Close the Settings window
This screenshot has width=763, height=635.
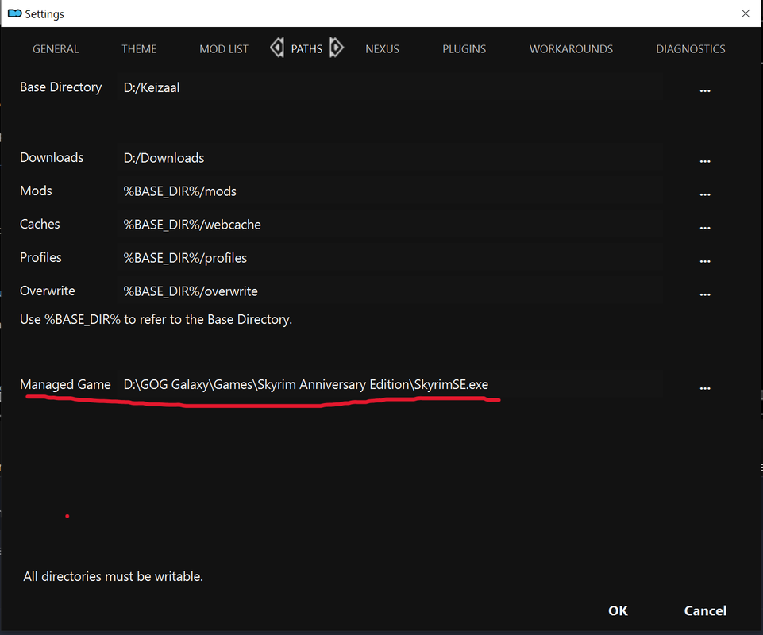(746, 13)
